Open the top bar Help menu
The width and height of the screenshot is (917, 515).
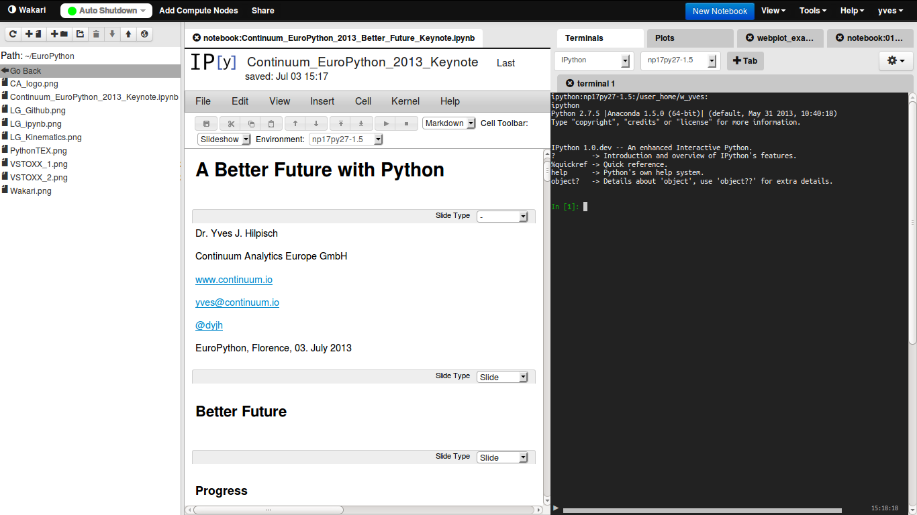click(x=852, y=11)
